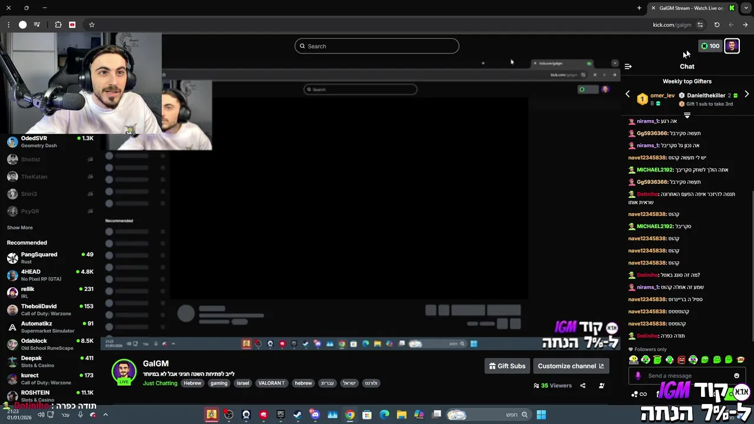Select the VALORANT tag
The image size is (754, 424).
click(x=272, y=383)
